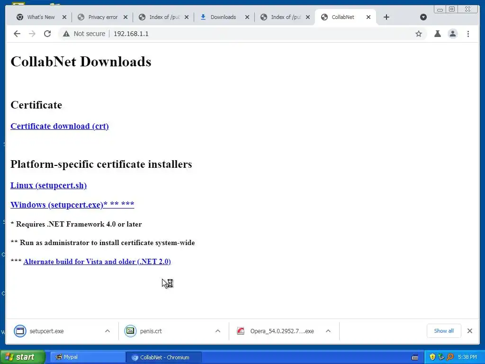
Task: Expand options for setupcert.exe download
Action: click(x=108, y=331)
